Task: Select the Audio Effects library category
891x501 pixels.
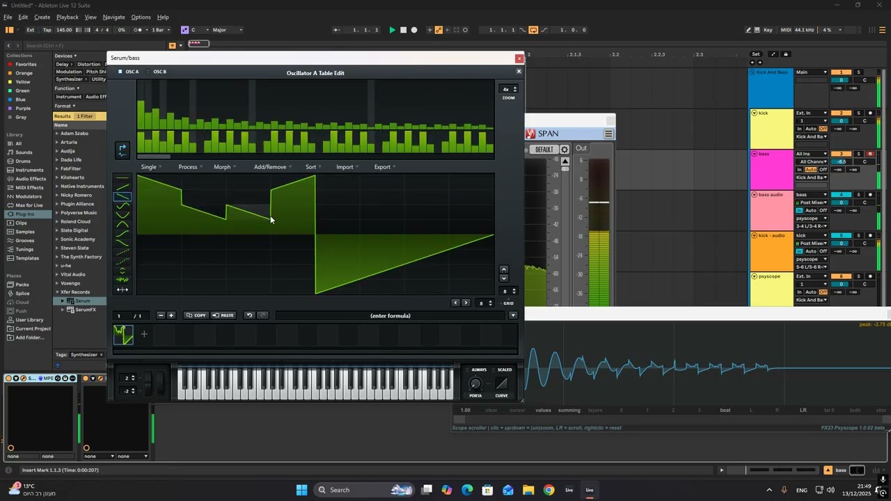Action: [31, 179]
